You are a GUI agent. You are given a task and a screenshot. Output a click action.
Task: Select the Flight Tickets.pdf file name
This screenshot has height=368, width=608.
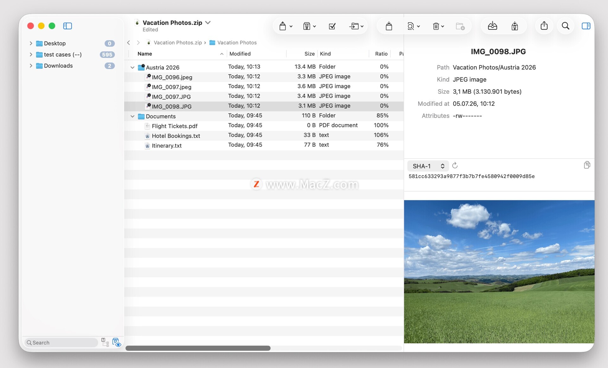174,126
